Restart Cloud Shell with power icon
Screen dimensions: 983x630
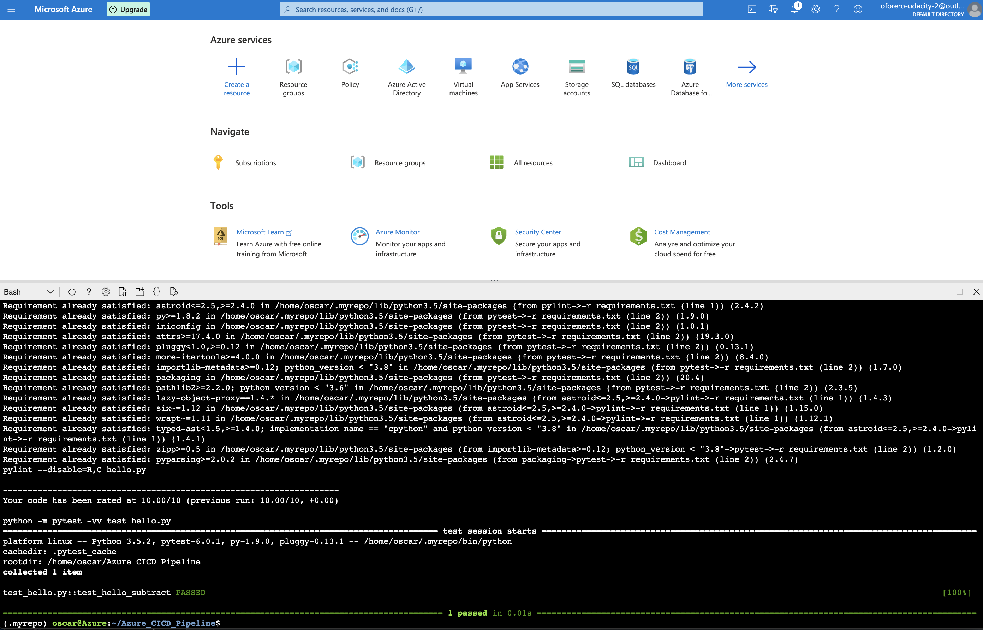72,292
